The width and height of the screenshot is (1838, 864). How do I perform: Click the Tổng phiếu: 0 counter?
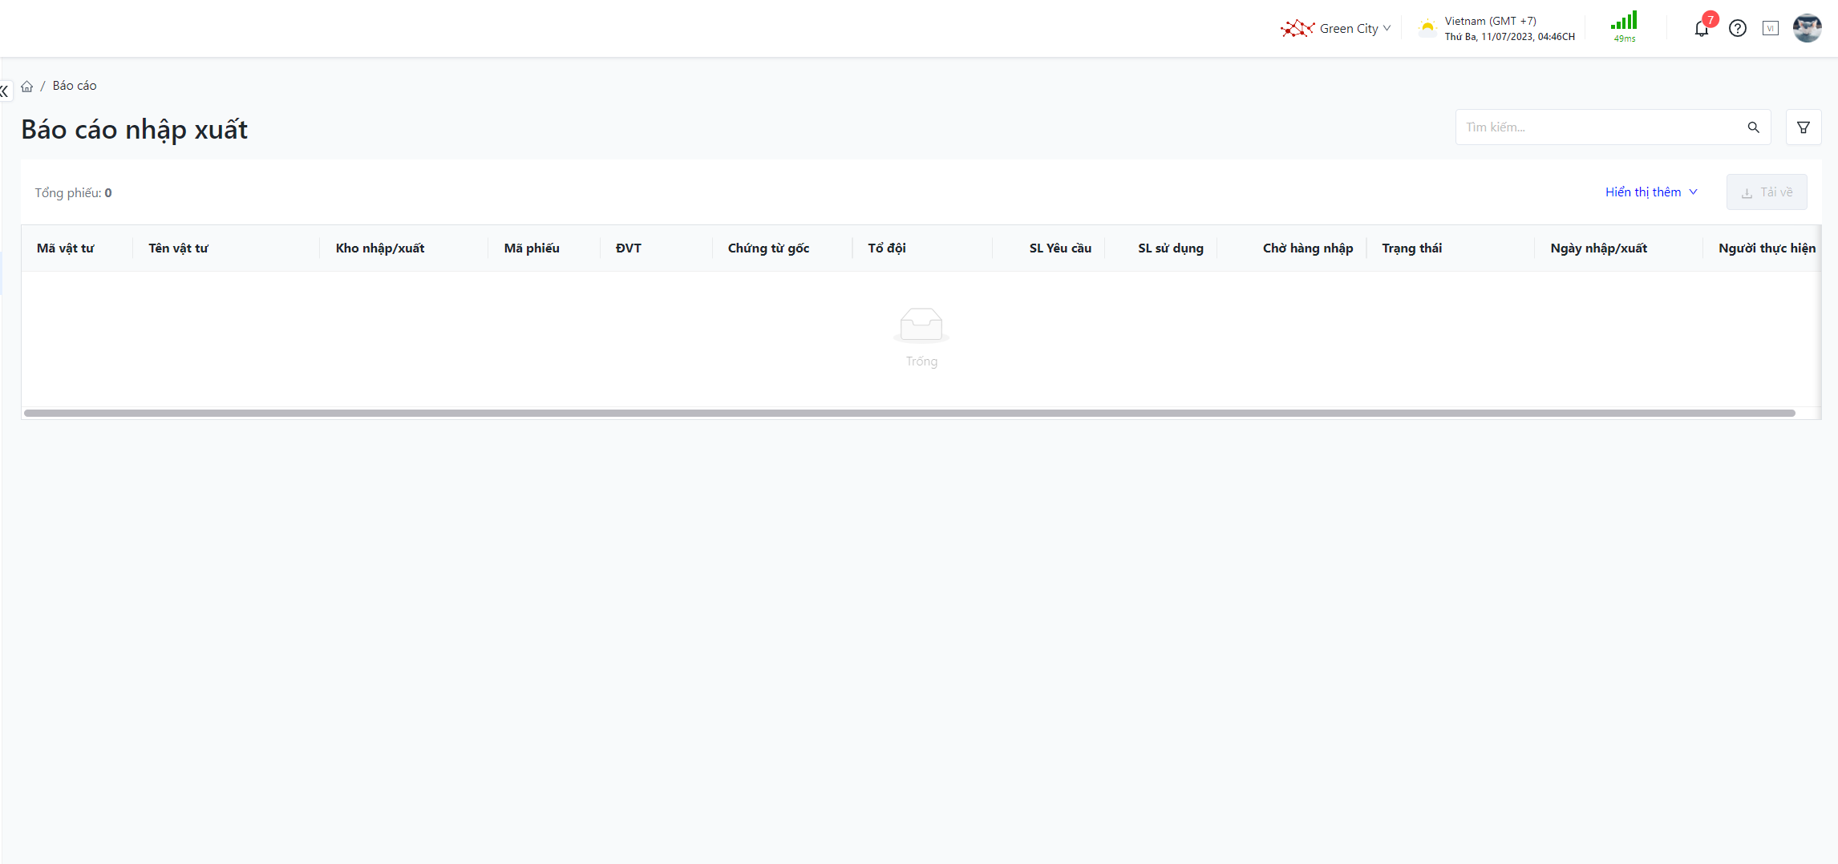73,193
